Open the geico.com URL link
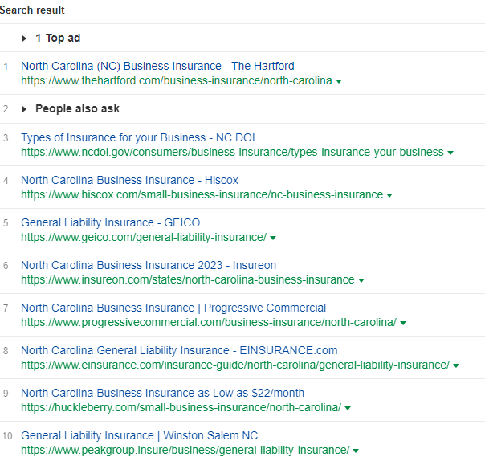 tap(144, 237)
